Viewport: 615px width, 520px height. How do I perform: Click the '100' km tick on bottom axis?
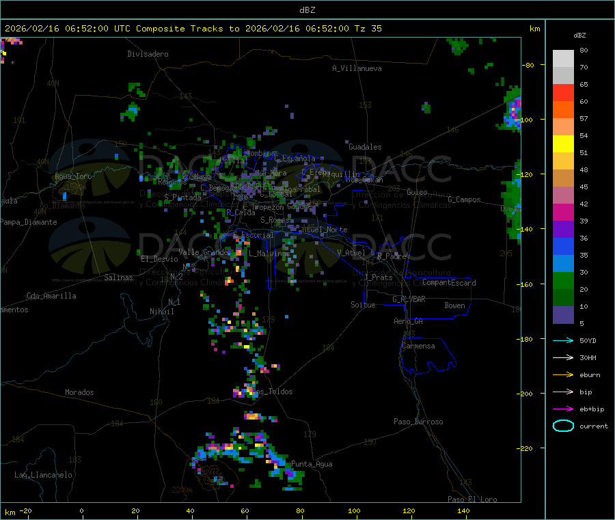[354, 510]
